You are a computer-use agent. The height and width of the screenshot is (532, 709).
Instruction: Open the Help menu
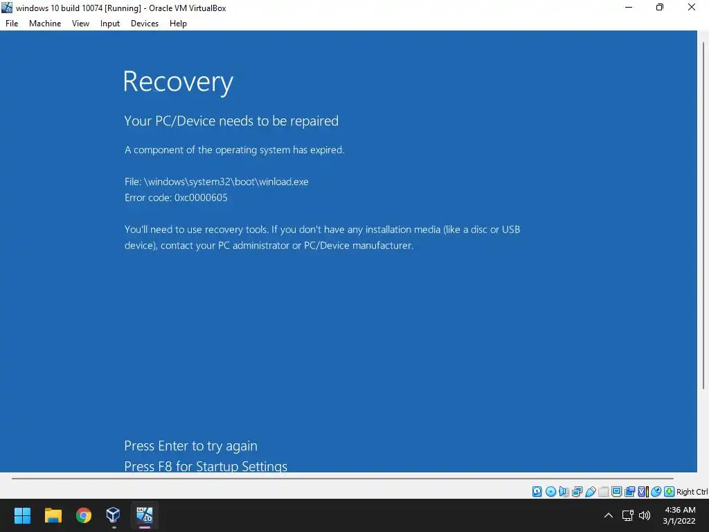(178, 24)
